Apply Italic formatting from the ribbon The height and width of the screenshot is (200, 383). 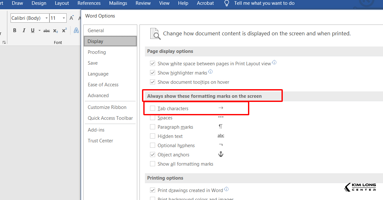[x=24, y=31]
